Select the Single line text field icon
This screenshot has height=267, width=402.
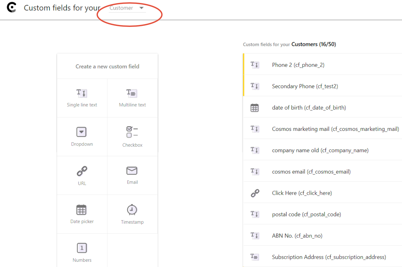[82, 93]
